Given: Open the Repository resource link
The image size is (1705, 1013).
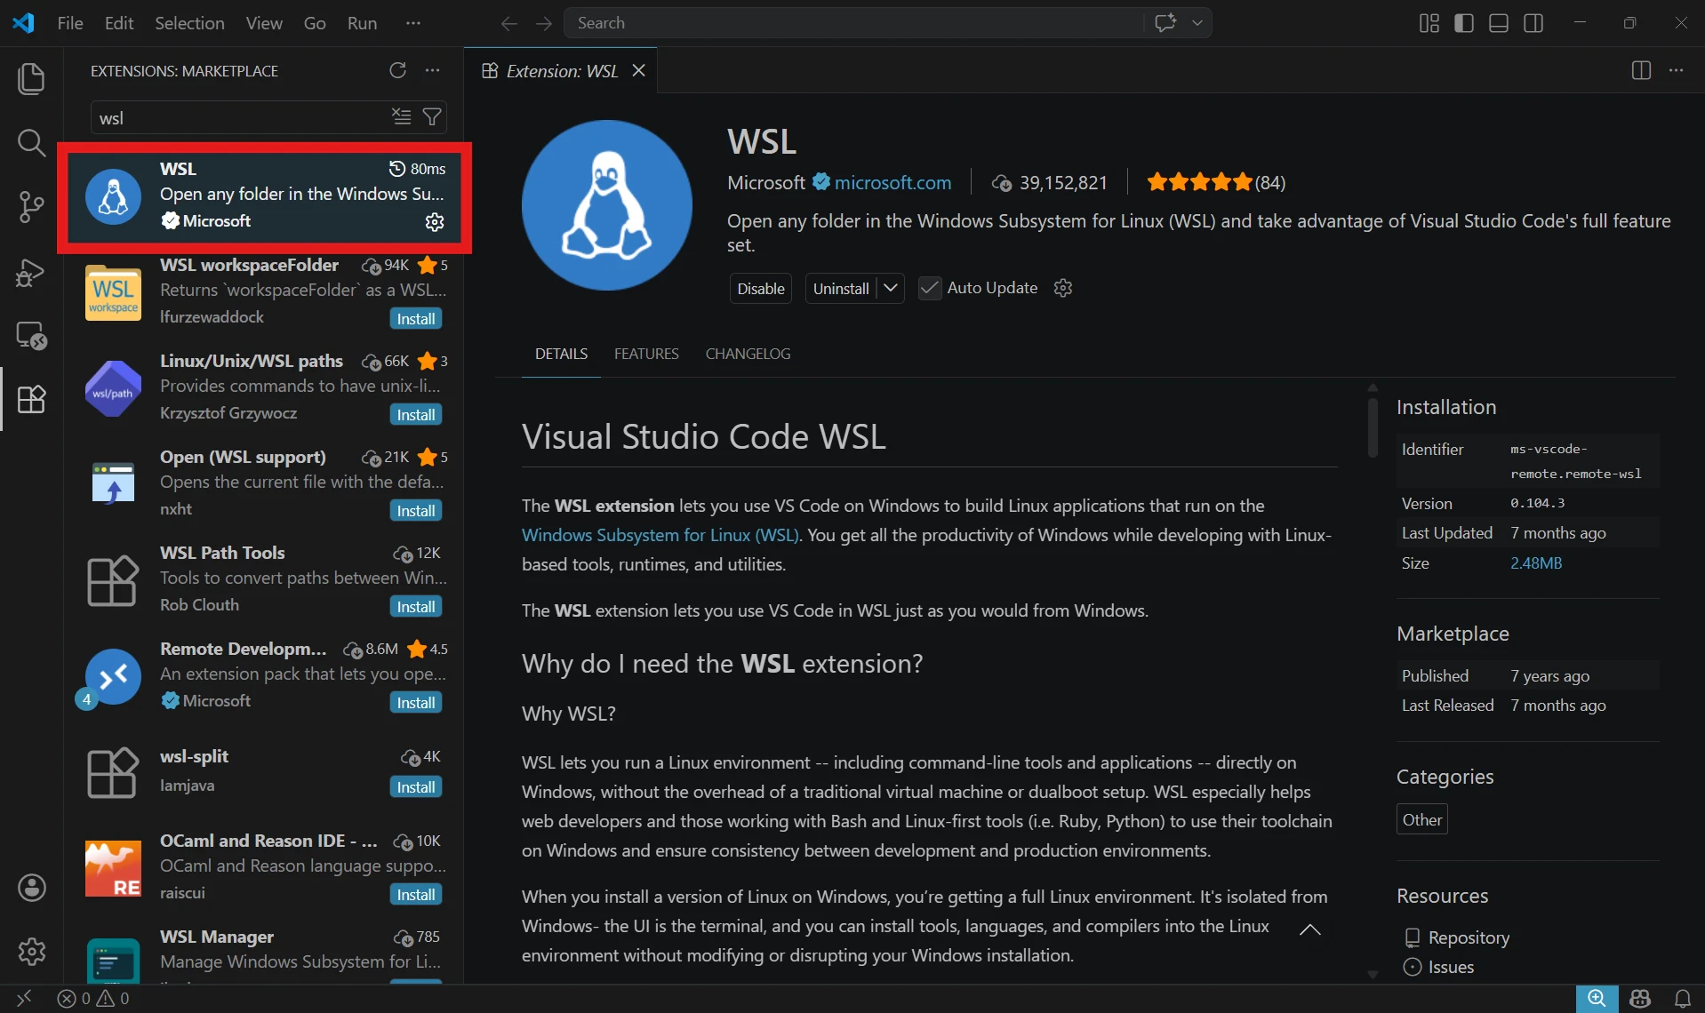Looking at the screenshot, I should [x=1468, y=937].
